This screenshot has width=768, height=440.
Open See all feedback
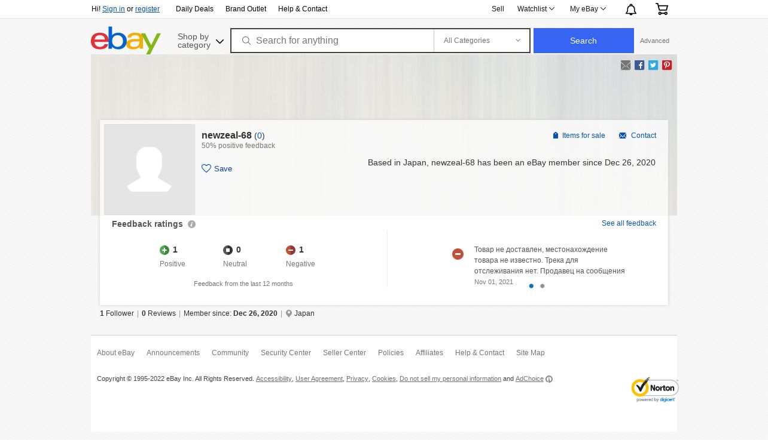(629, 223)
